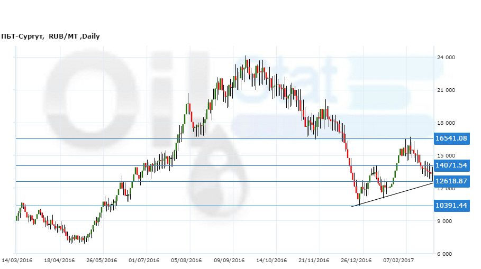Select the 21/11/2016 date label
481x269 pixels.
pos(313,261)
